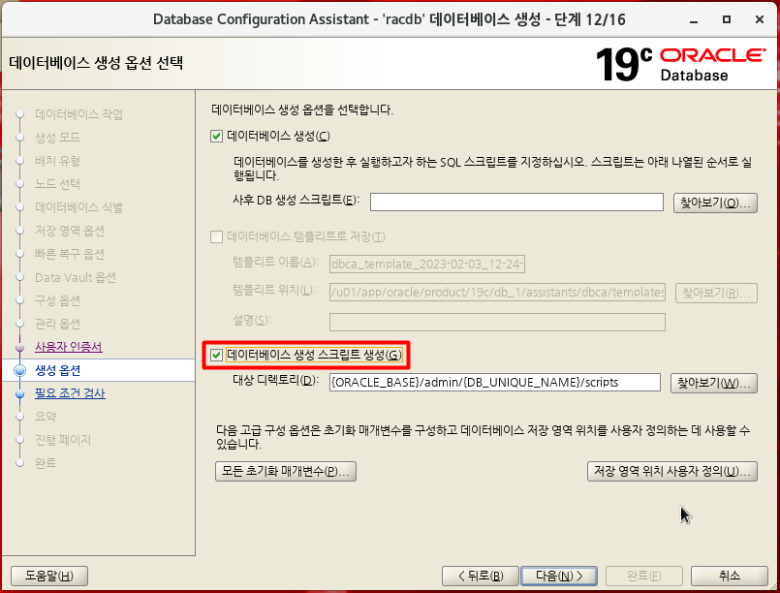This screenshot has width=780, height=593.
Task: Close the Database Configuration Assistant window
Action: (x=759, y=19)
